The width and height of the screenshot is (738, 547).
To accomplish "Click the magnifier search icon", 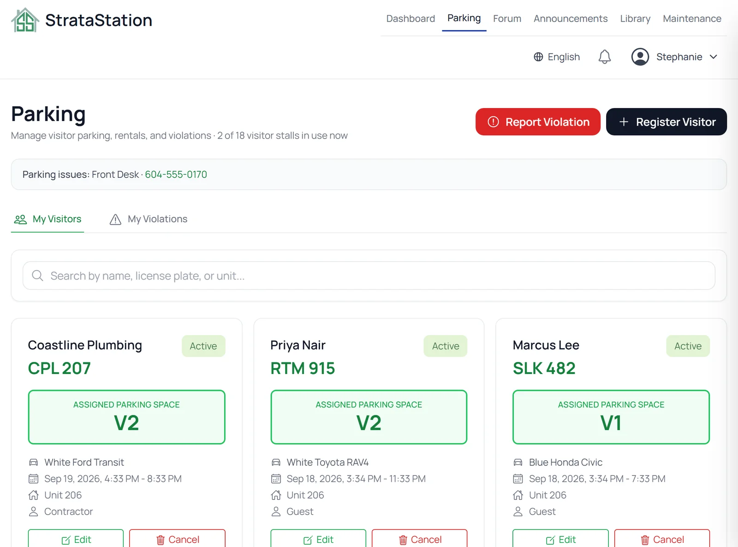I will point(37,276).
